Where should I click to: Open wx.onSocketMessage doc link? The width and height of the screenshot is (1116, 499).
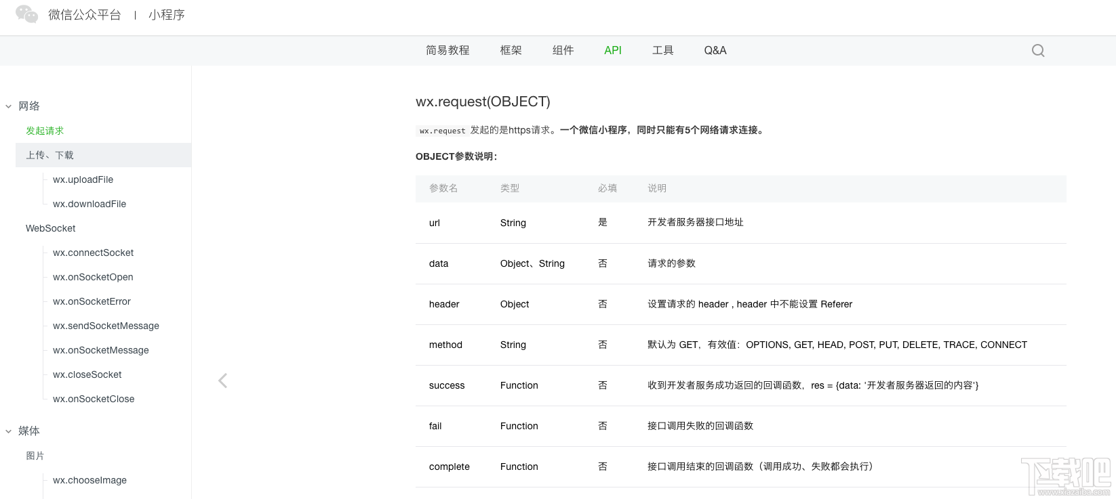tap(101, 350)
